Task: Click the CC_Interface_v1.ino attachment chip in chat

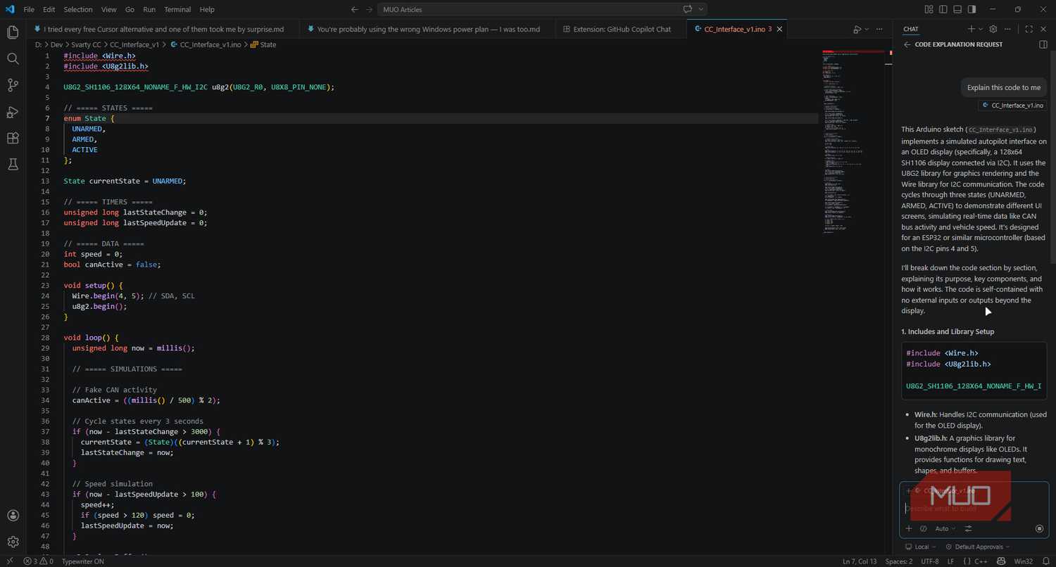Action: 1012,106
